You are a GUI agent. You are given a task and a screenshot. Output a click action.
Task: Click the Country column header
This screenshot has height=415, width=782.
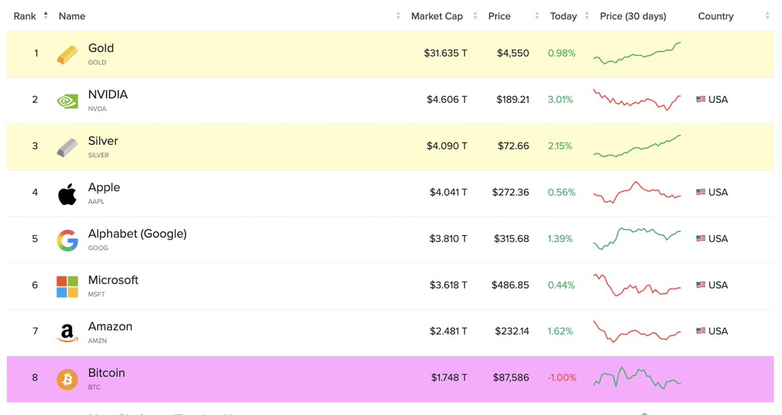tap(716, 16)
